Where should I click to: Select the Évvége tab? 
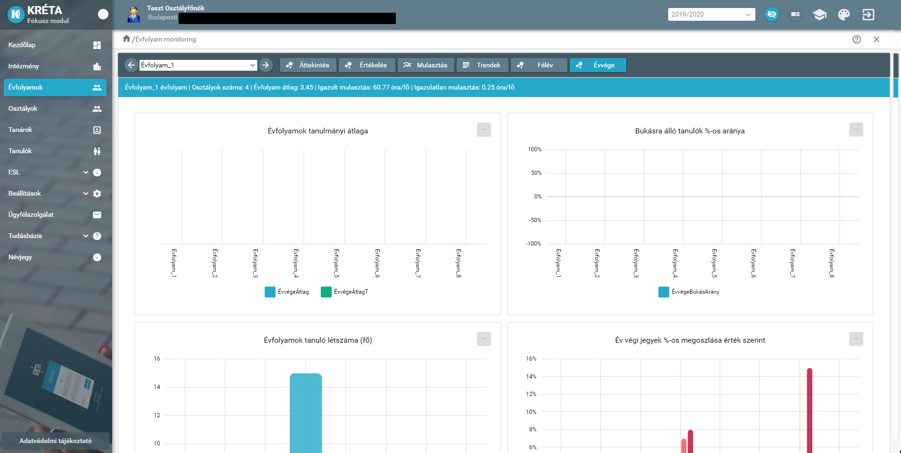(x=598, y=65)
